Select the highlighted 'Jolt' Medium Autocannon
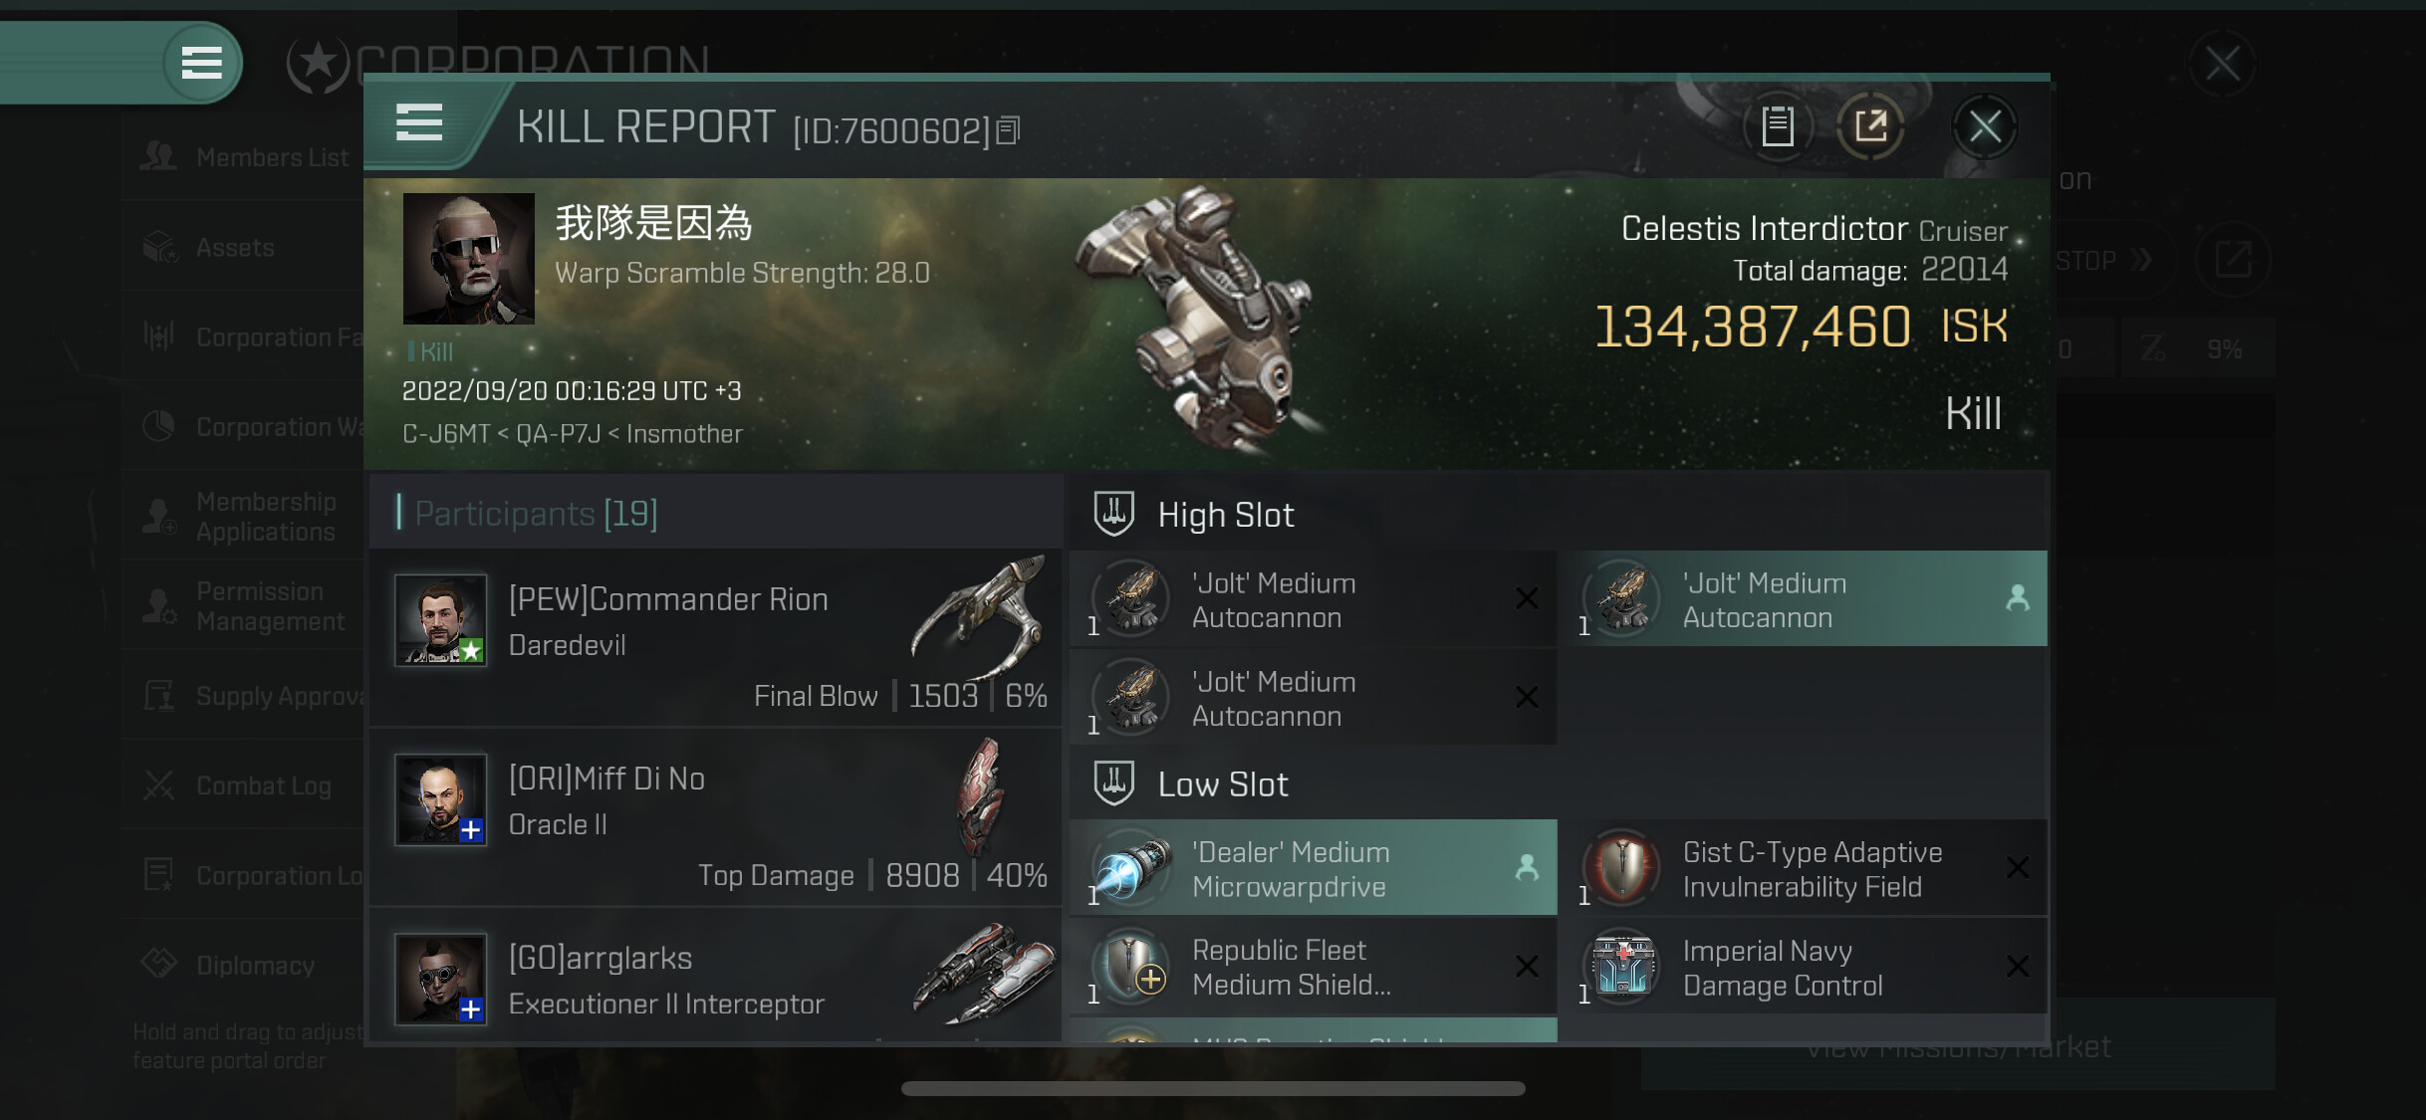The width and height of the screenshot is (2426, 1120). 1808,599
